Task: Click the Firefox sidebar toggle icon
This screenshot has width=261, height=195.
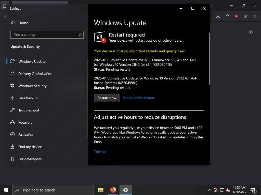Action: tap(5, 6)
